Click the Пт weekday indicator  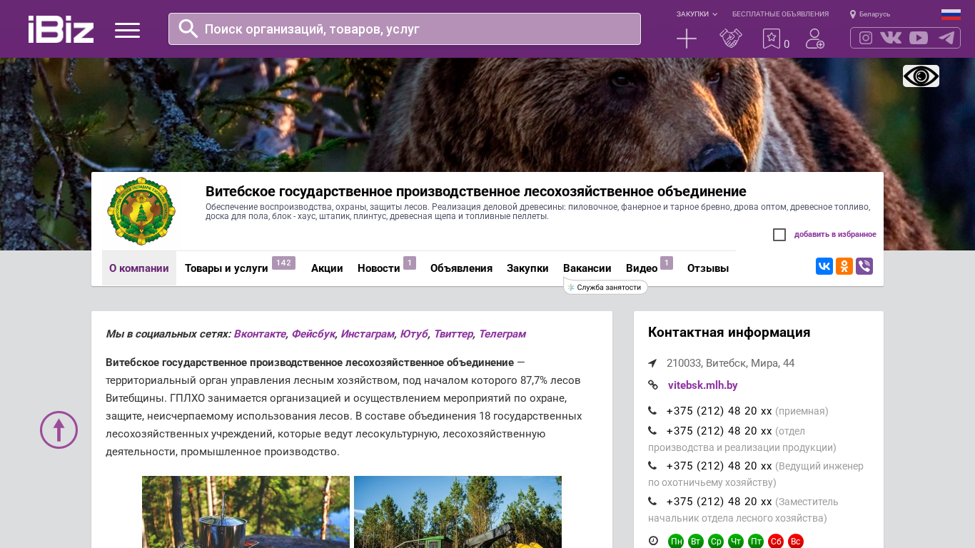(x=756, y=542)
